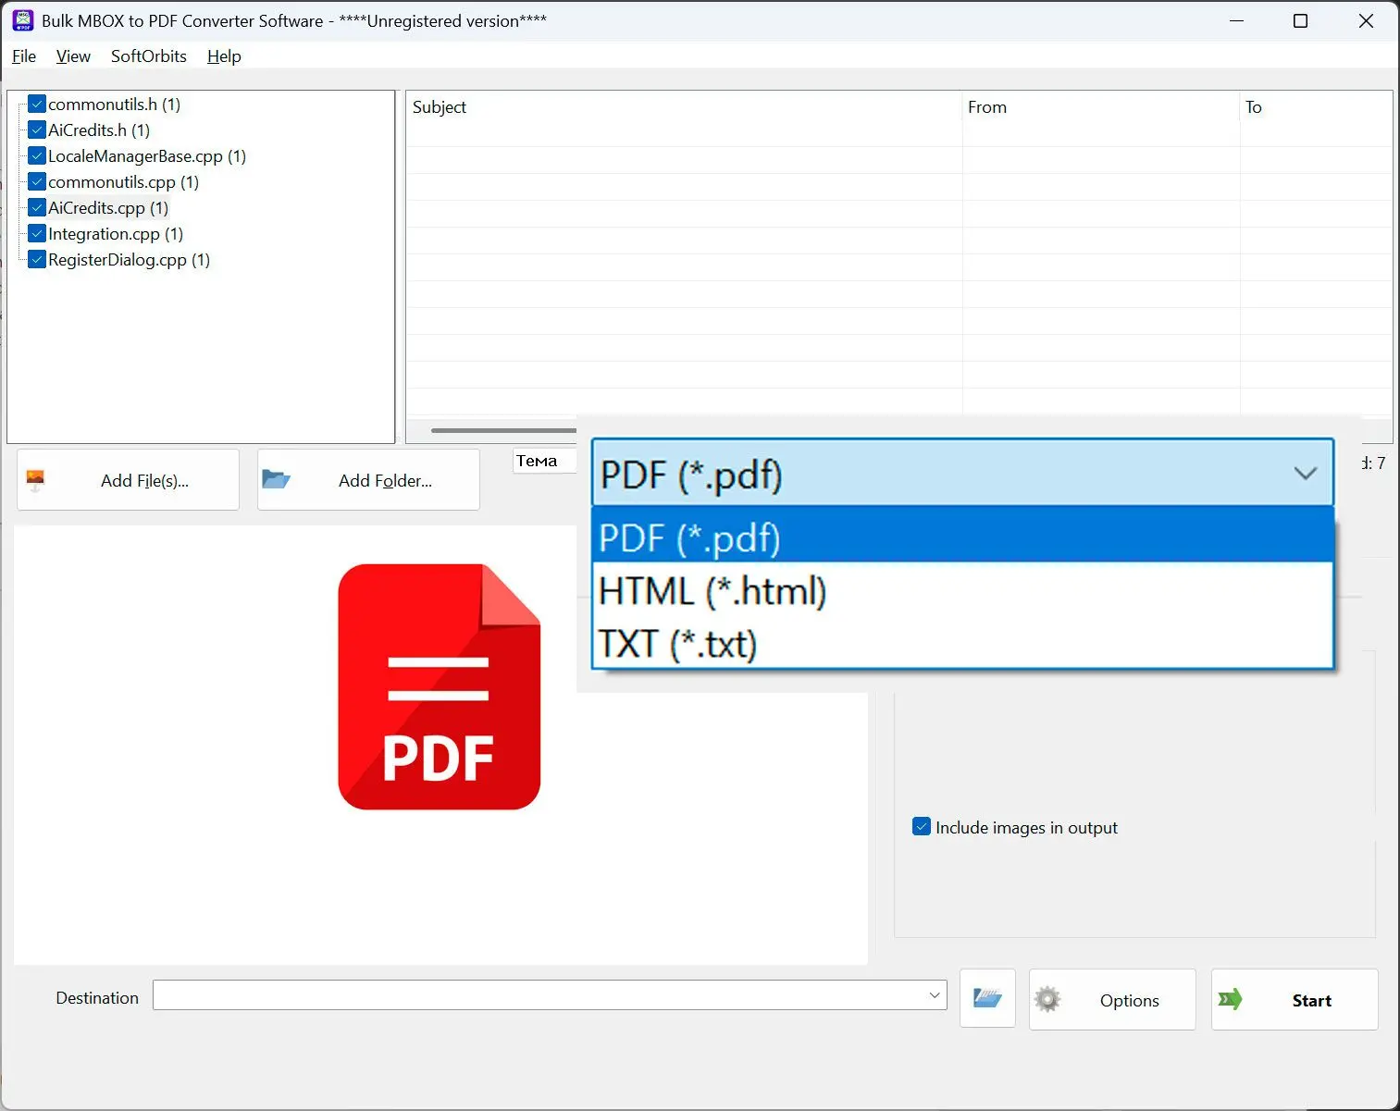Click the Add File(s)... button

click(128, 479)
